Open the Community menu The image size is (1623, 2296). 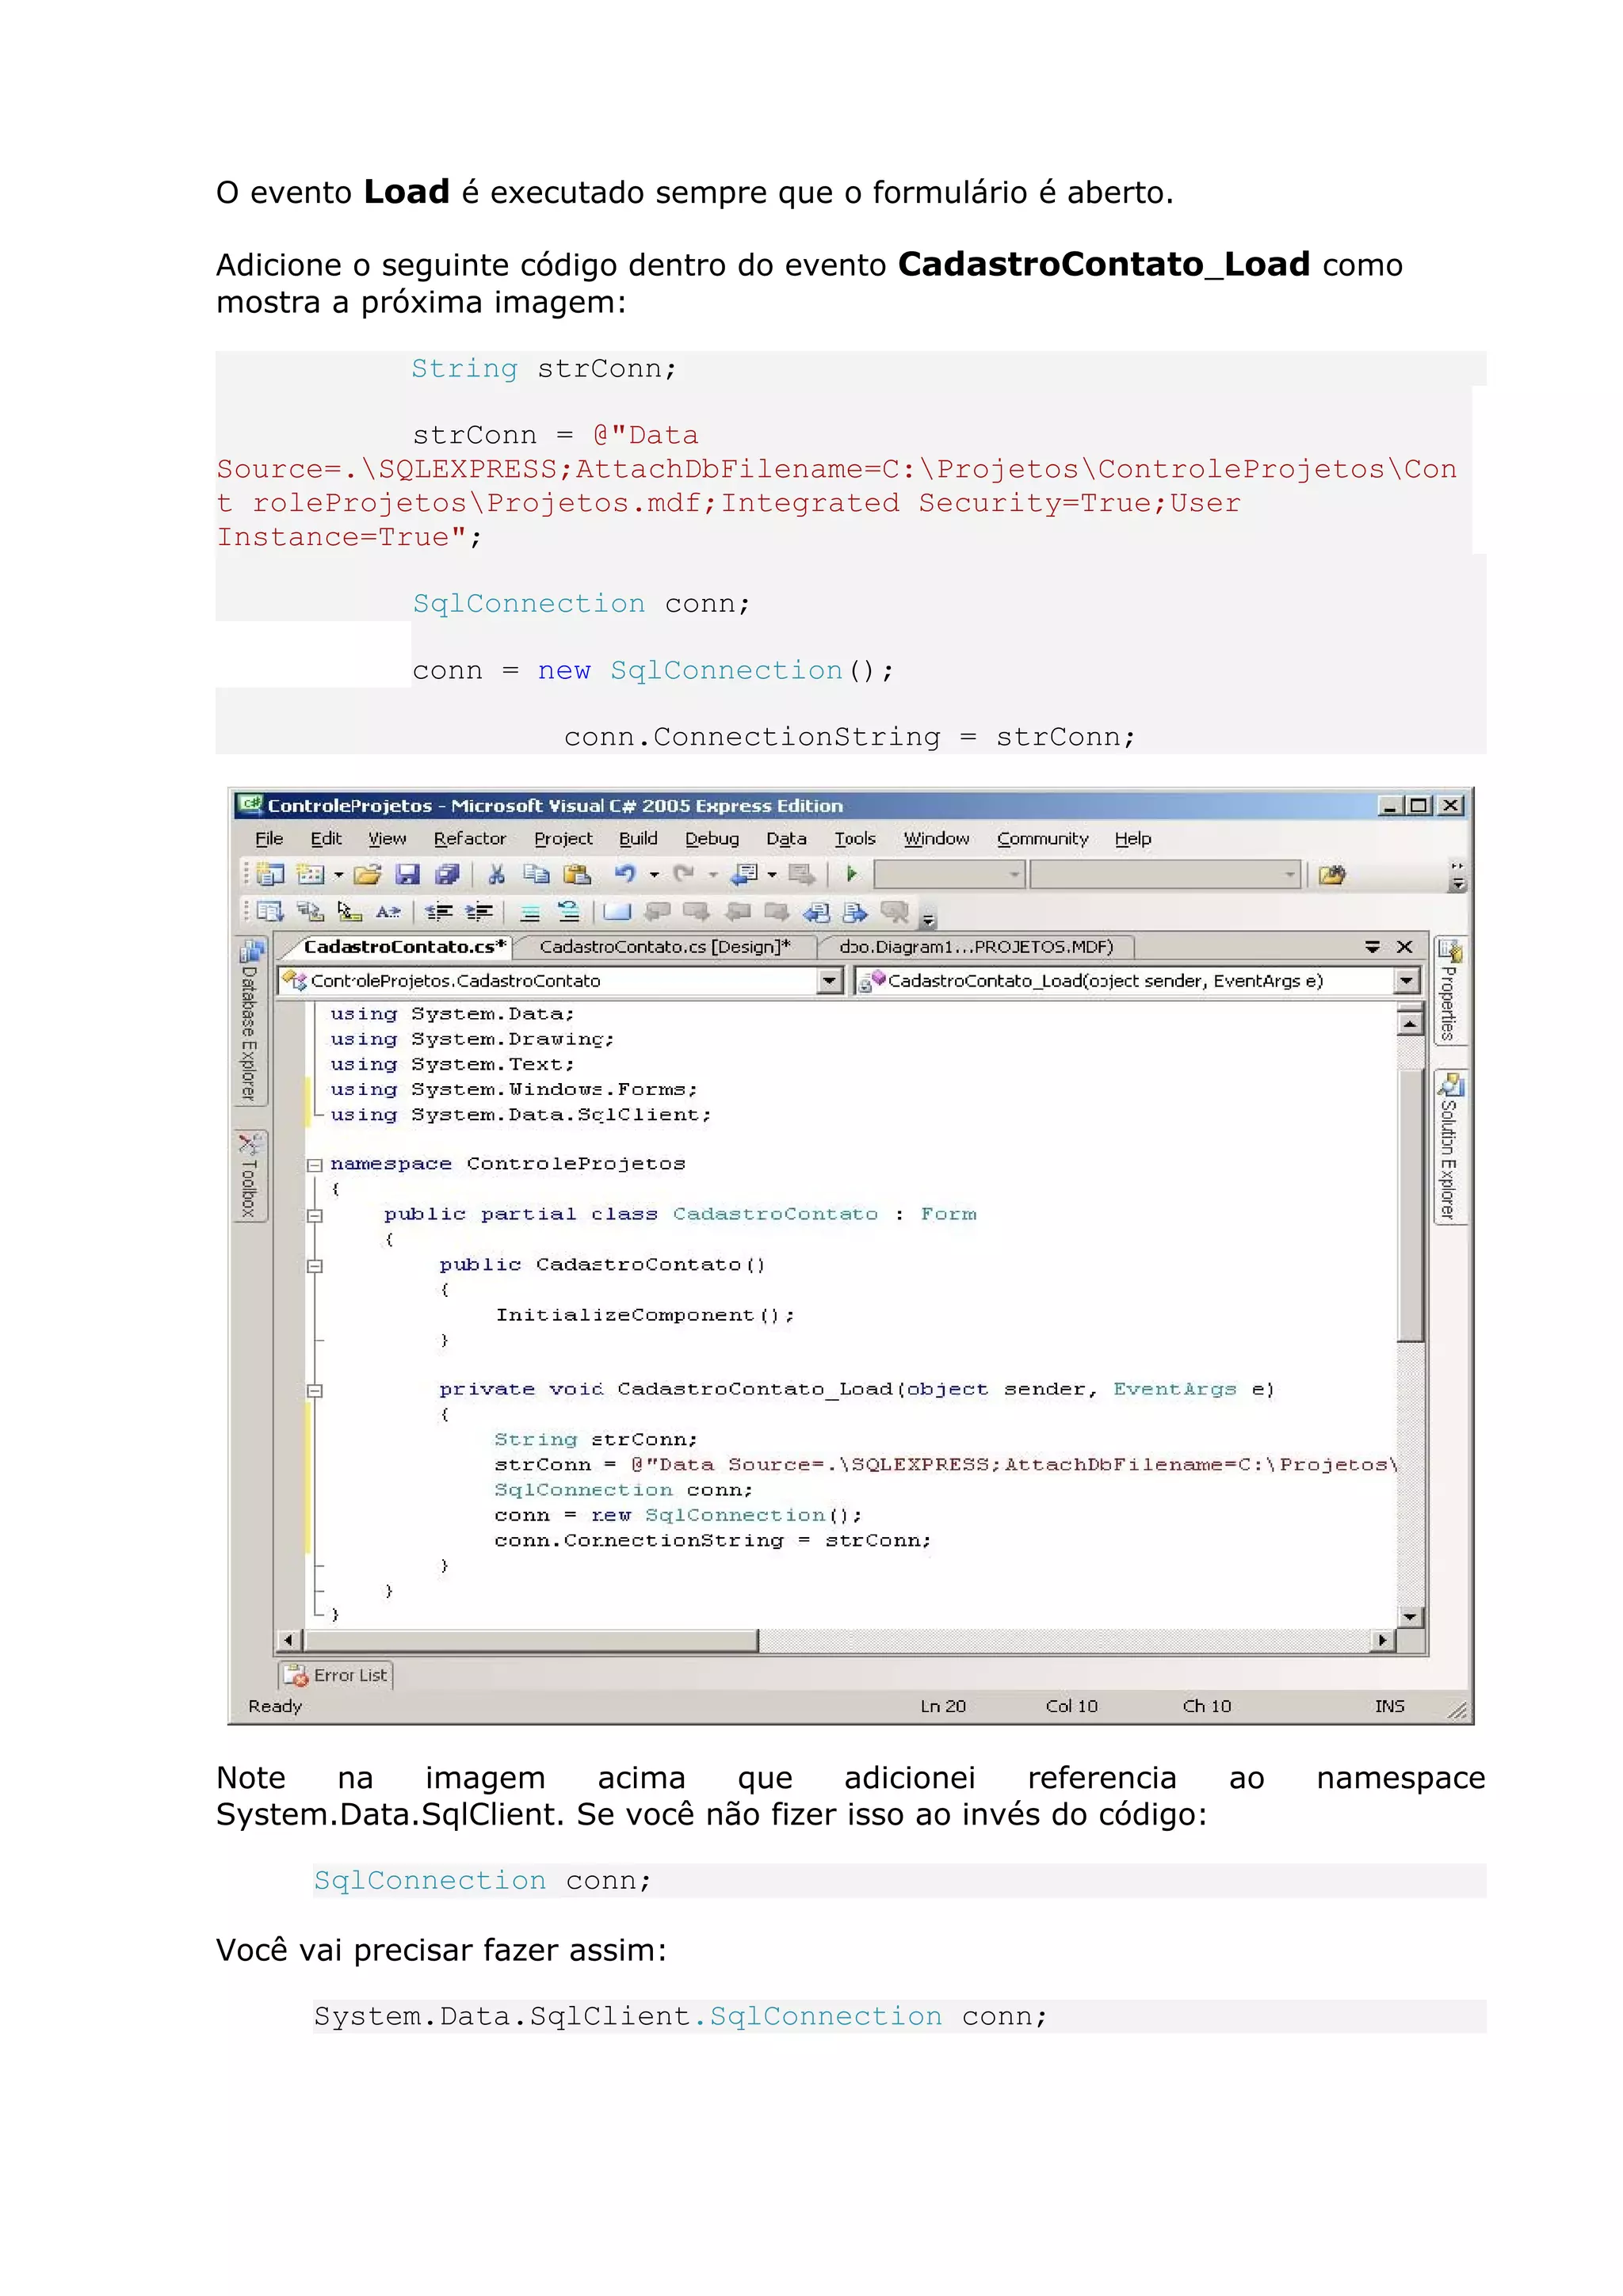[1042, 839]
